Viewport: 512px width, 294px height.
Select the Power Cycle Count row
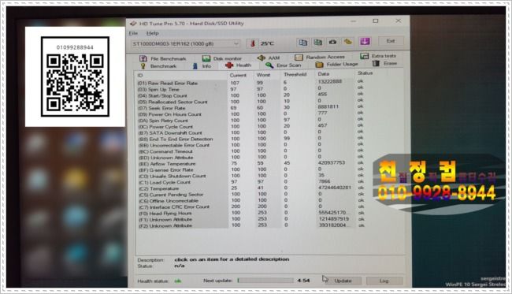click(250, 126)
